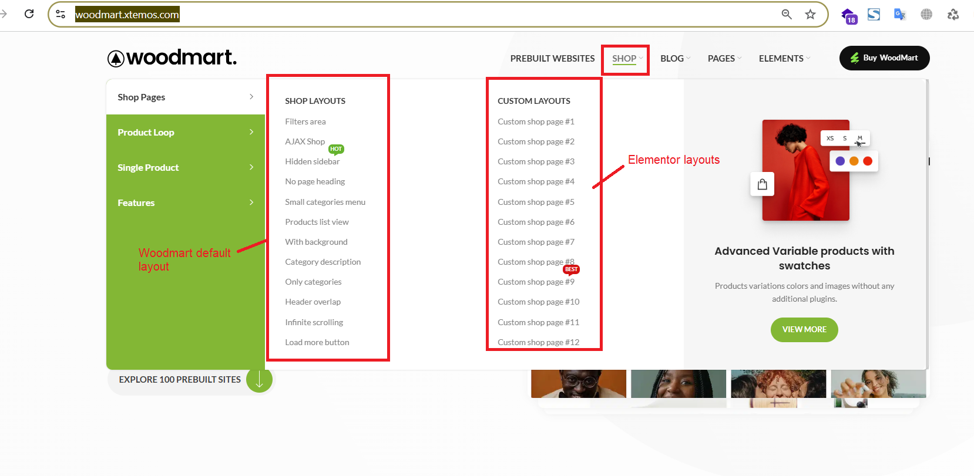
Task: Open the SHOP dropdown menu
Action: pyautogui.click(x=627, y=58)
